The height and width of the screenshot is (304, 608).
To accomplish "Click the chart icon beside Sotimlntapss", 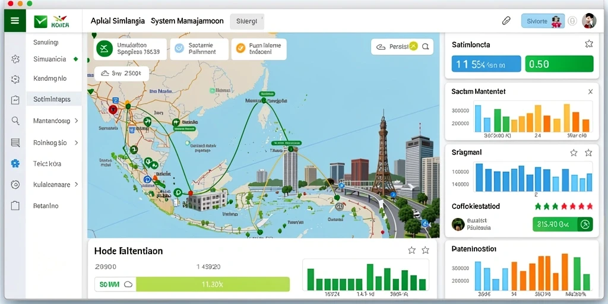I will [15, 100].
